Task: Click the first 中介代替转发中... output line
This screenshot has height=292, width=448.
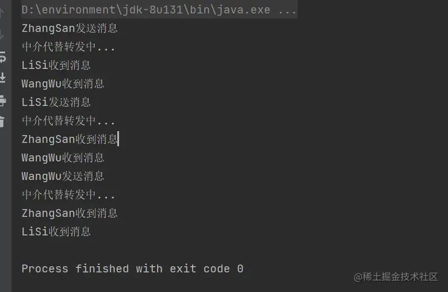Action: pos(68,47)
